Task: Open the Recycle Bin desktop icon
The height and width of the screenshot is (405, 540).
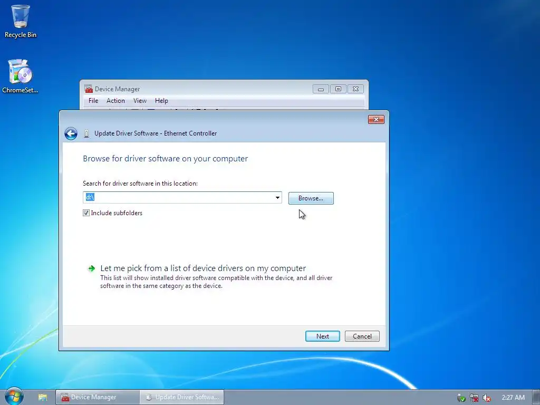Action: pos(21,21)
